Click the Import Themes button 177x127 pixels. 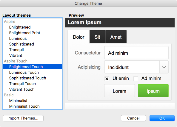tap(23, 118)
